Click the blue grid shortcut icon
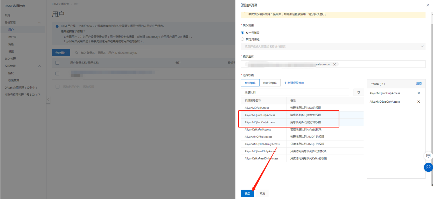This screenshot has width=433, height=199. click(x=428, y=167)
